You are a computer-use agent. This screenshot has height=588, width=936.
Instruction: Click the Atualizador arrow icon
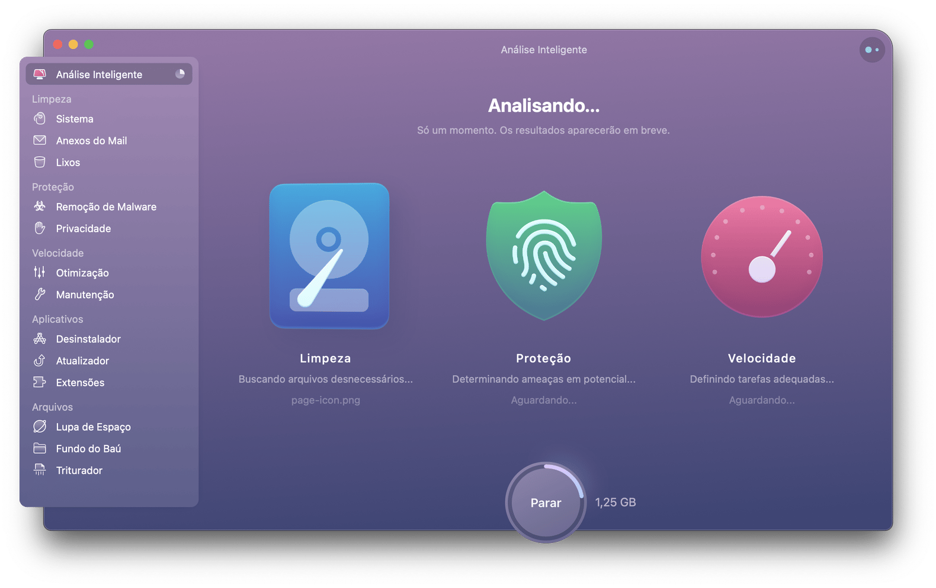(40, 360)
